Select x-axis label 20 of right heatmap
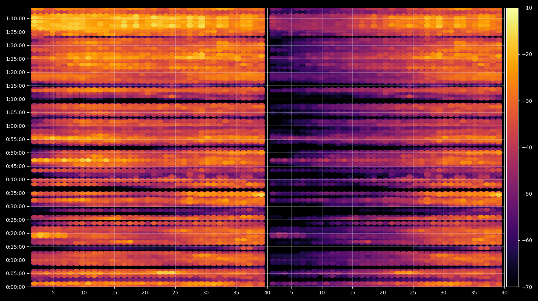The height and width of the screenshot is (301, 538). [x=383, y=293]
